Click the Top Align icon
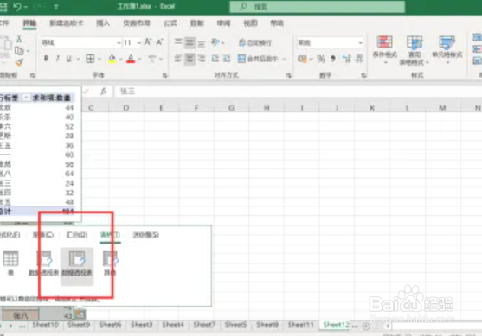This screenshot has height=336, width=482. click(x=178, y=42)
